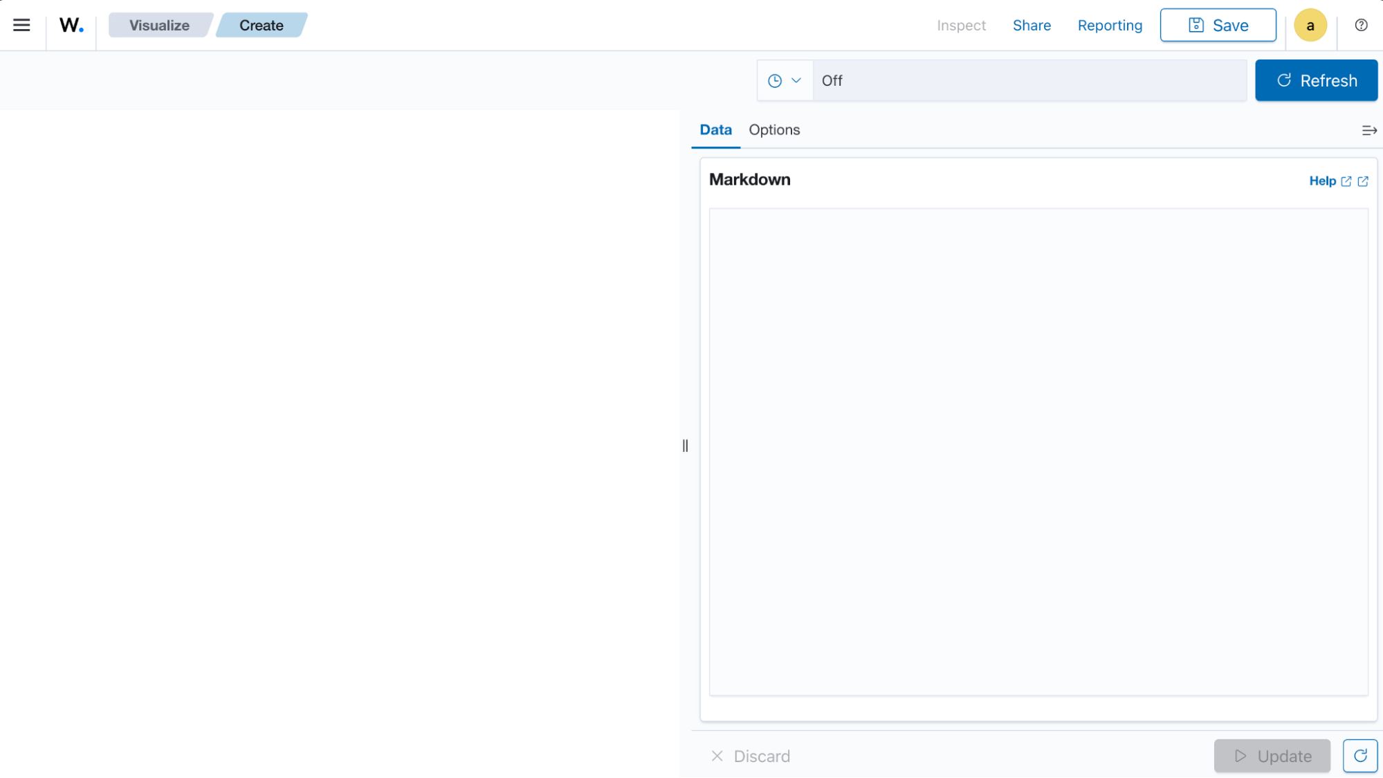Collapse the visualization editor sidebar
Screen dimensions: 1383x778
1368,130
